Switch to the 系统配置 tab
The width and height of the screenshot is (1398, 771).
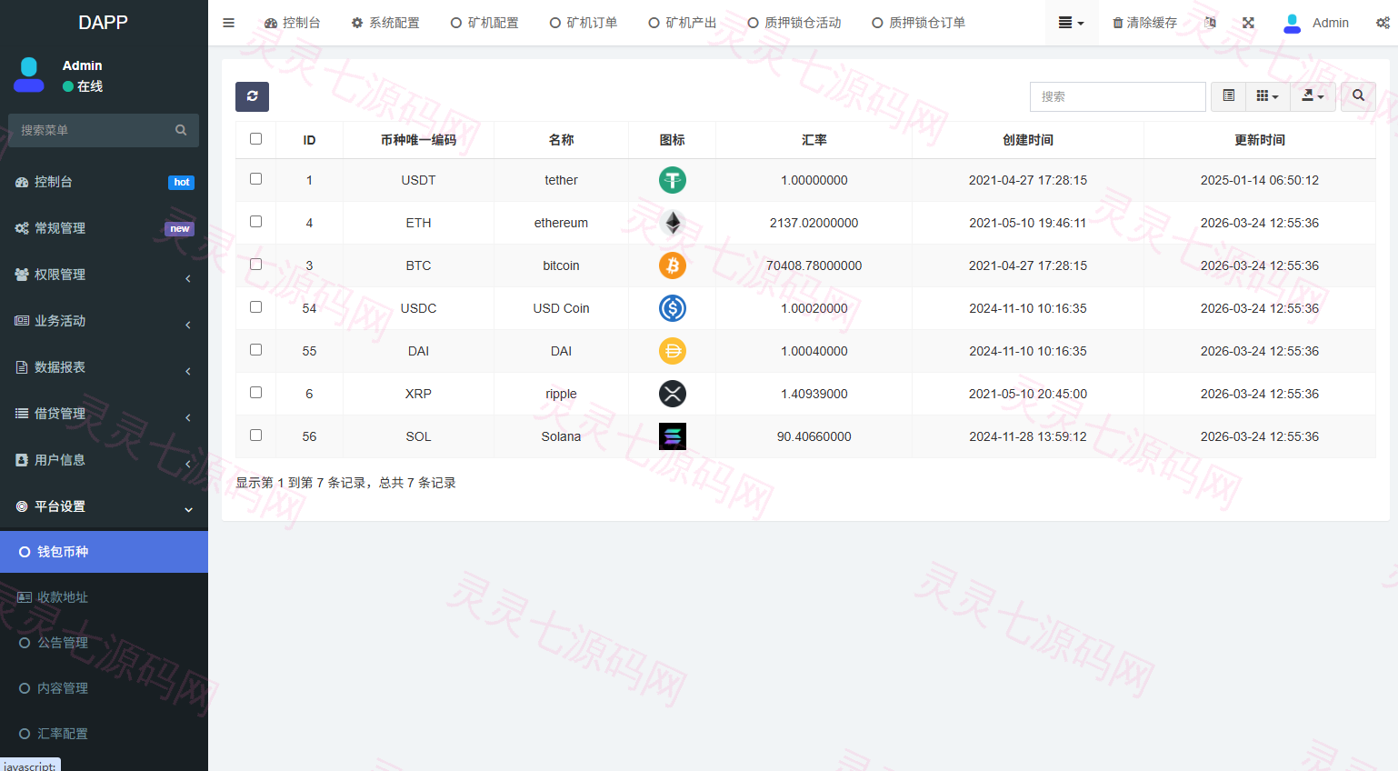click(385, 23)
